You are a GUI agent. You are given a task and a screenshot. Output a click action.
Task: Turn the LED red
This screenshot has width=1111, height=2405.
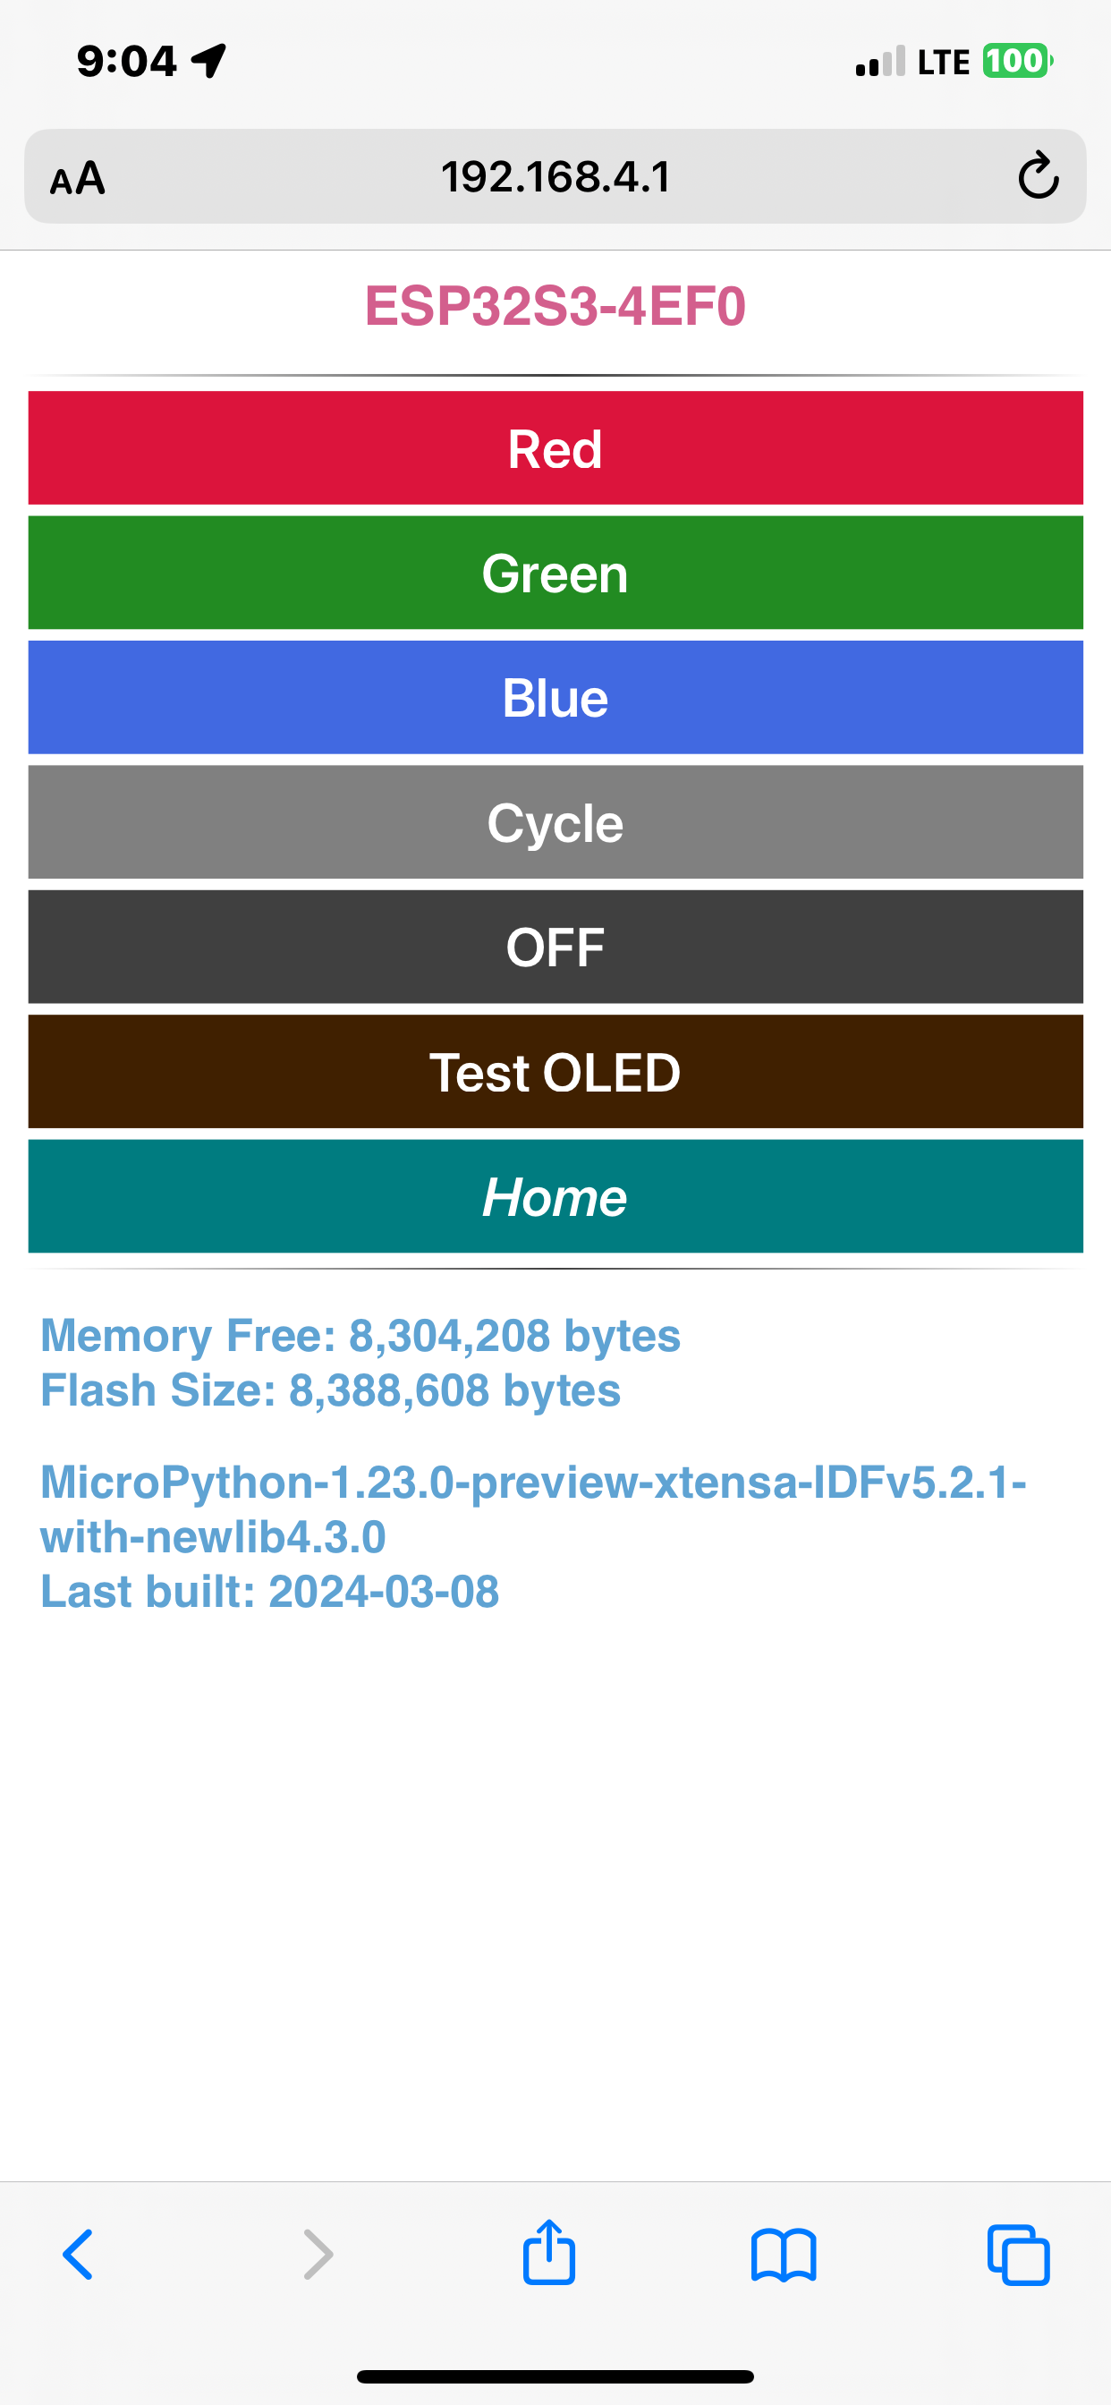(555, 448)
